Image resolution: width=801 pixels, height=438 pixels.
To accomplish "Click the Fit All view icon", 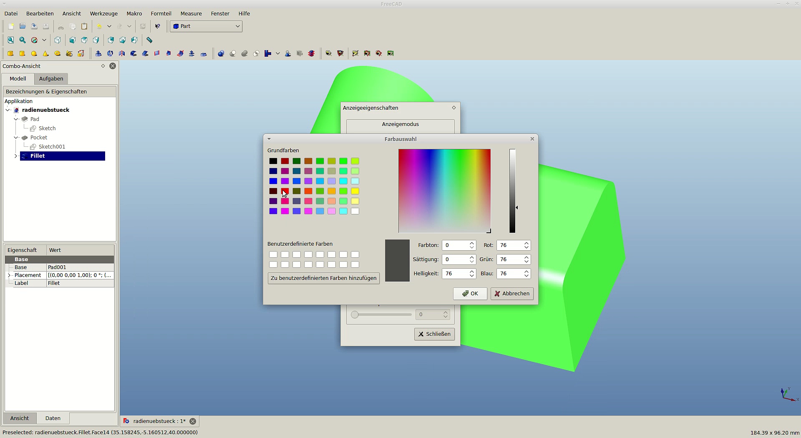I will point(10,40).
